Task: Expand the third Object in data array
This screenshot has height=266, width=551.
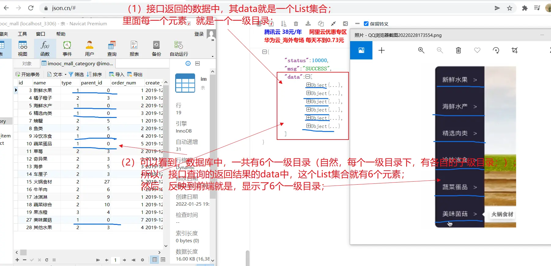Action: pos(309,101)
